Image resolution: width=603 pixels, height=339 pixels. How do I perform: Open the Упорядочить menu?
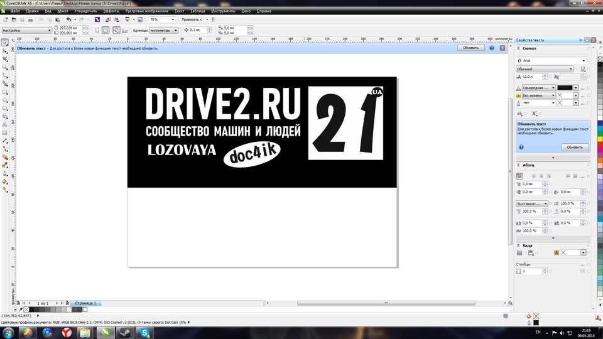click(85, 11)
